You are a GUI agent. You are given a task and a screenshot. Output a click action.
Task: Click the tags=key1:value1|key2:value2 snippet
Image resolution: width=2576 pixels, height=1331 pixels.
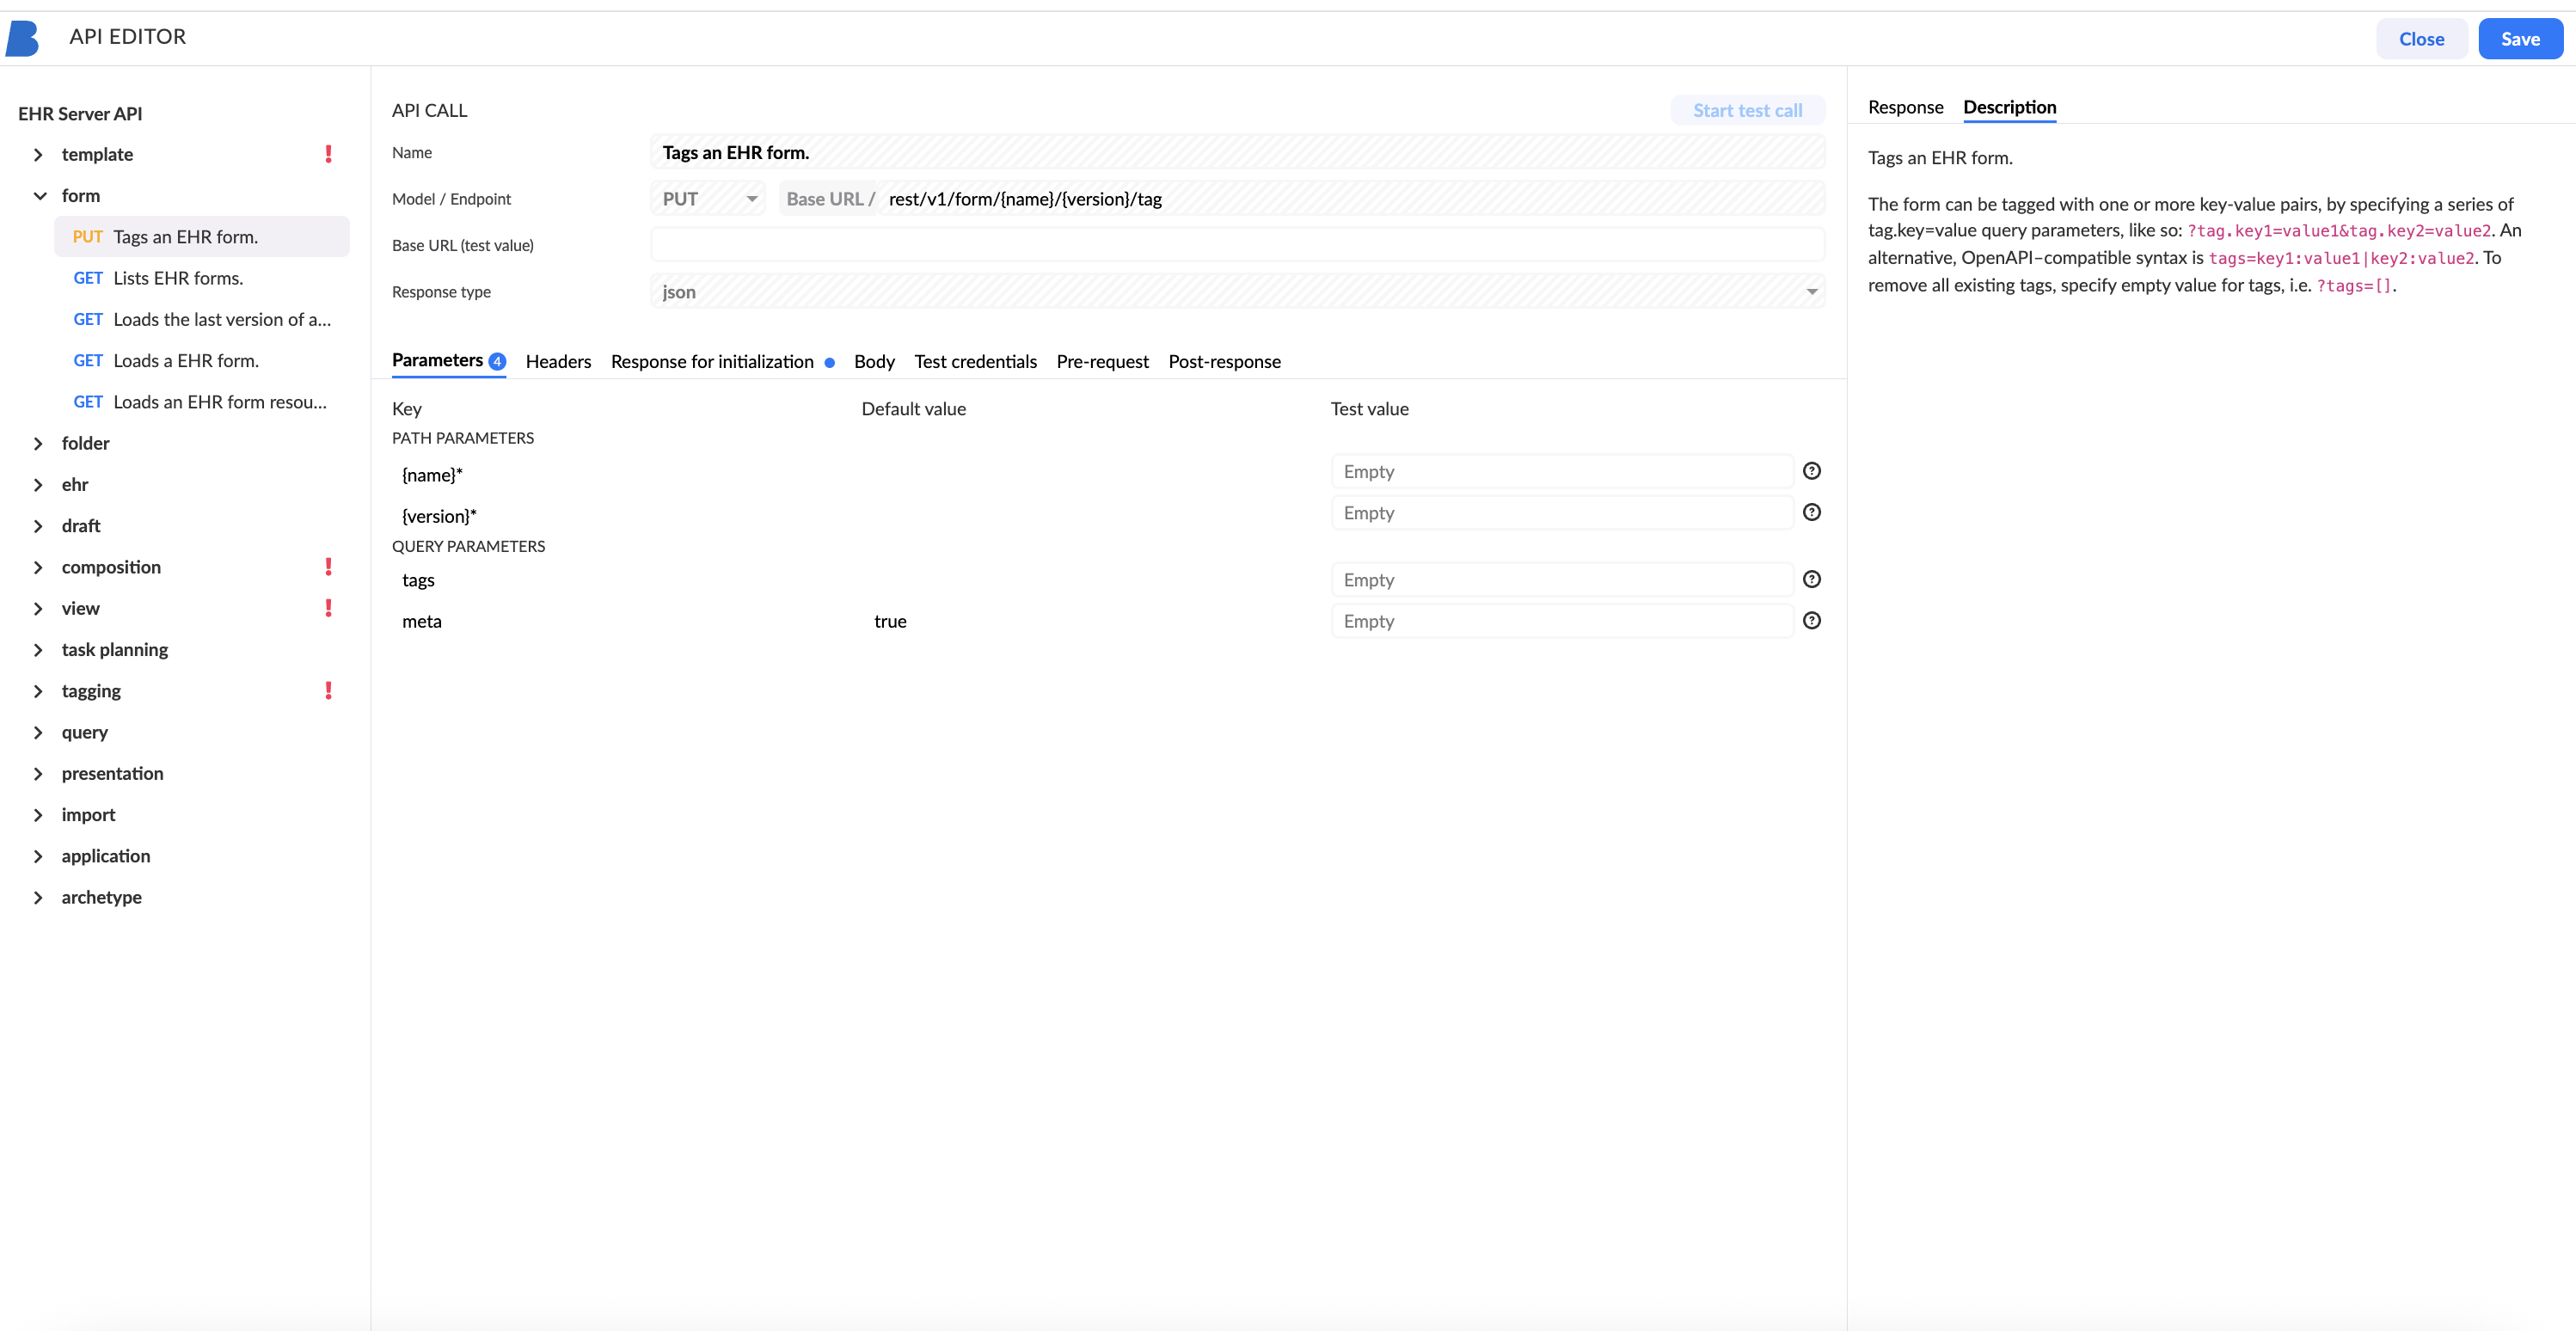[x=2341, y=258]
